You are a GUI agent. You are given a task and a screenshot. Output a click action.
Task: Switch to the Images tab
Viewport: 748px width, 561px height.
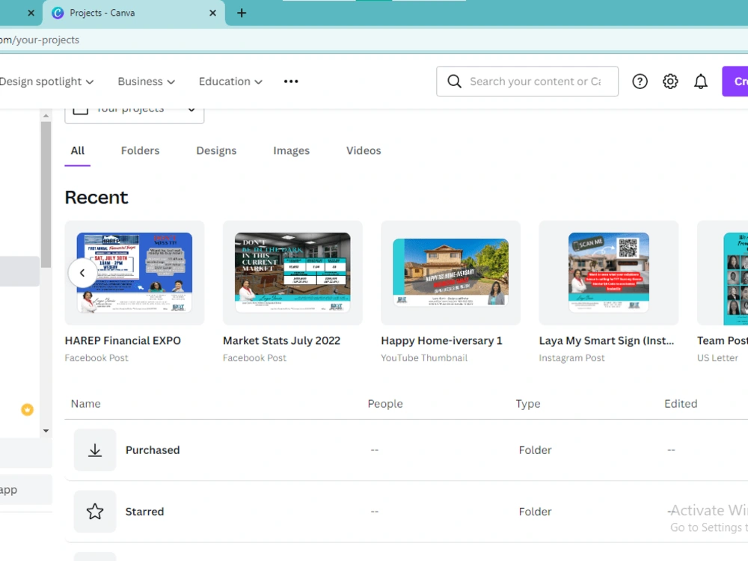pos(291,151)
